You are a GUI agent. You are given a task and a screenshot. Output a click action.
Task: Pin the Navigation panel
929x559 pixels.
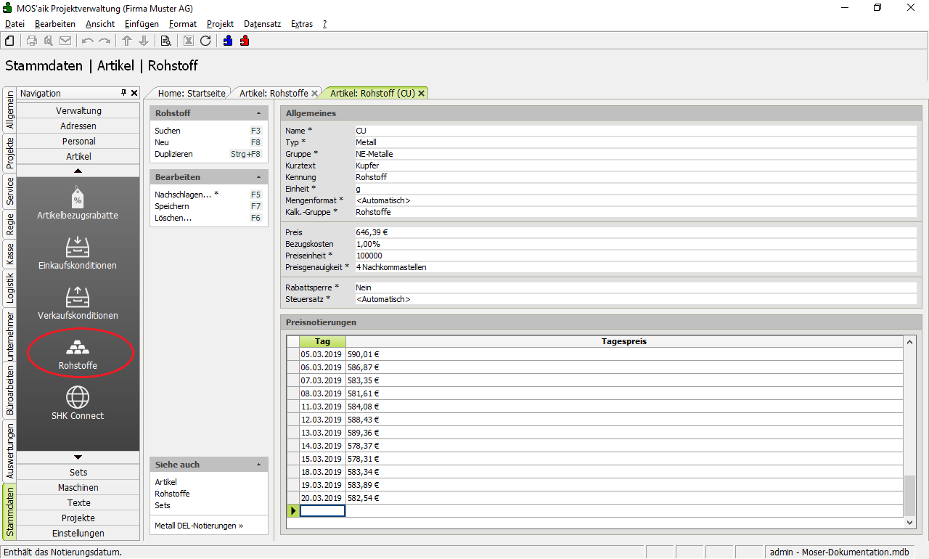[x=124, y=93]
